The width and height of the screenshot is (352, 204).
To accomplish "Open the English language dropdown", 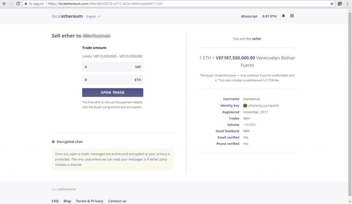I will point(93,16).
